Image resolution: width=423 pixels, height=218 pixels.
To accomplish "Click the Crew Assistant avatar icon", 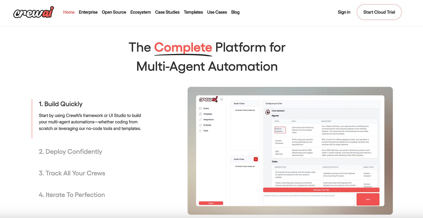I will (268, 112).
